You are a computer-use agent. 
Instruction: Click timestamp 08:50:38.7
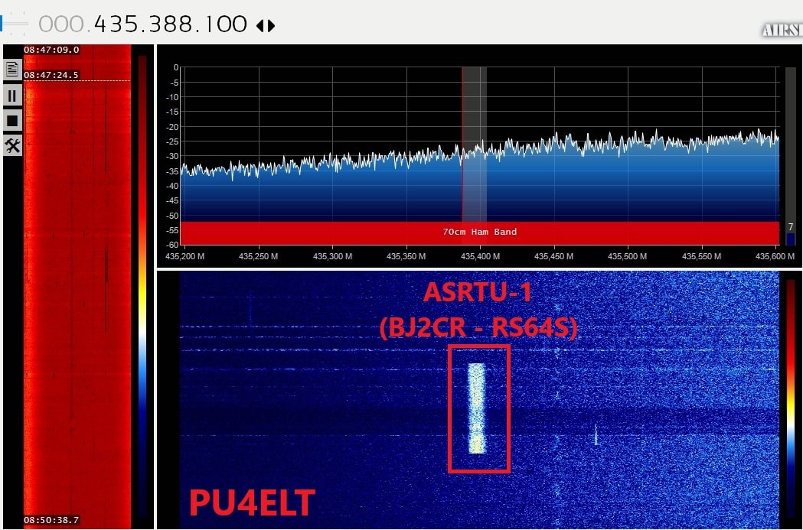tap(51, 520)
